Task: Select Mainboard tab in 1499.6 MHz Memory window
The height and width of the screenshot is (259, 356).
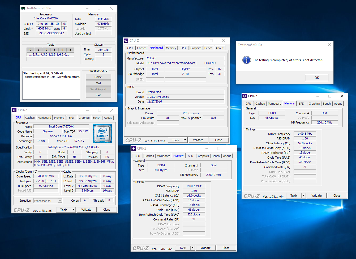Action: click(274, 104)
